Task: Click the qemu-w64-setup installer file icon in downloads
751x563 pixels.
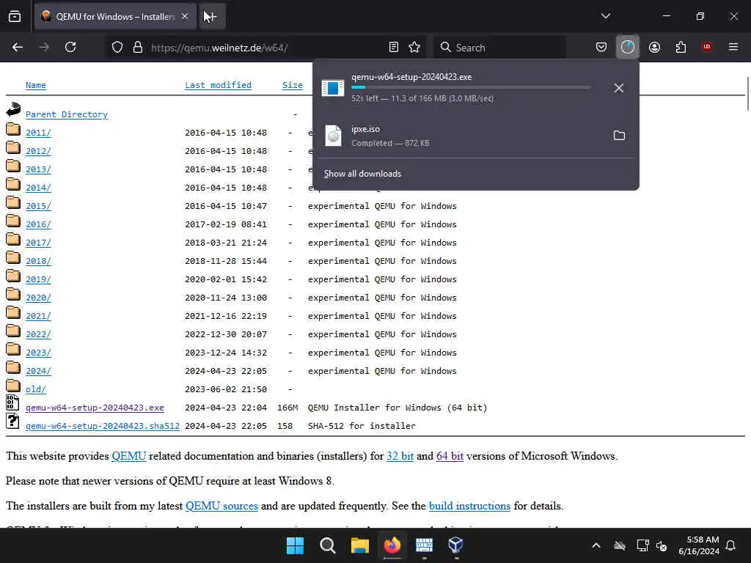Action: [x=332, y=88]
